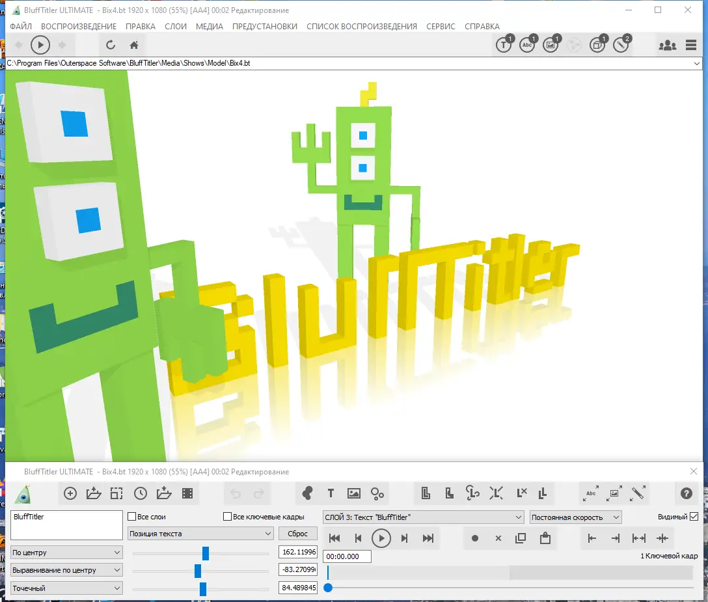The height and width of the screenshot is (602, 708).
Task: Delete keyframe with the small x
Action: tap(498, 538)
